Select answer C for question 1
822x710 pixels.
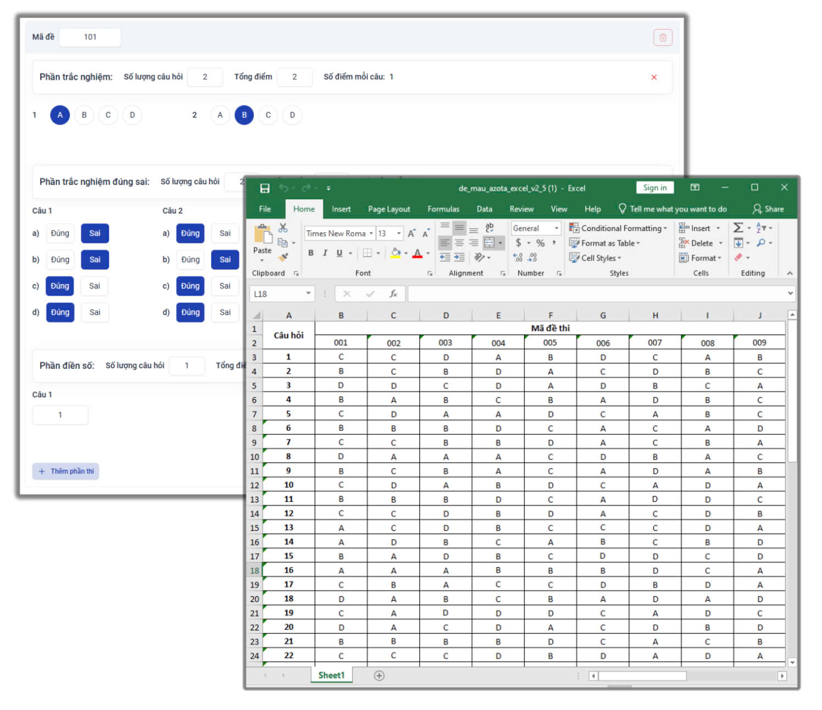tap(108, 115)
